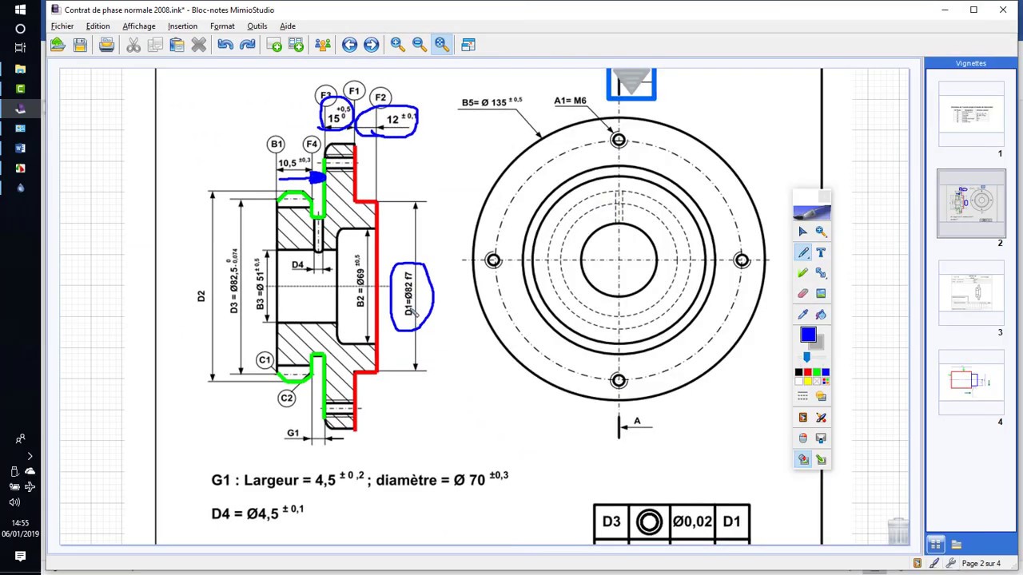Print the notebook using the printer icon
The height and width of the screenshot is (575, 1023).
click(106, 45)
